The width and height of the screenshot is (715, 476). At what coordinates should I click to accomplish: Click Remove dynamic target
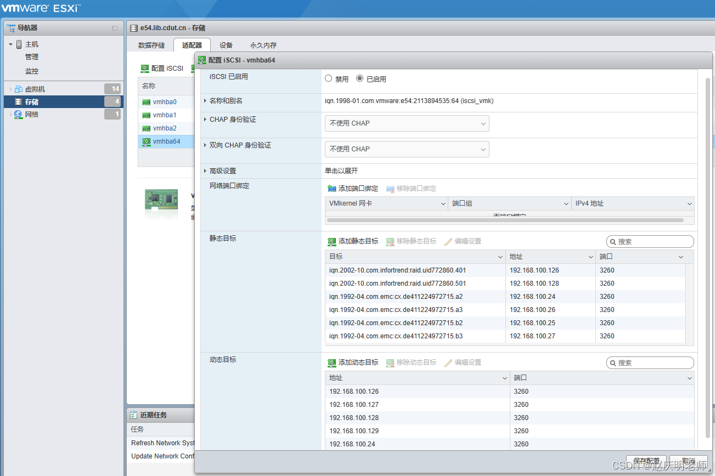[x=411, y=362]
